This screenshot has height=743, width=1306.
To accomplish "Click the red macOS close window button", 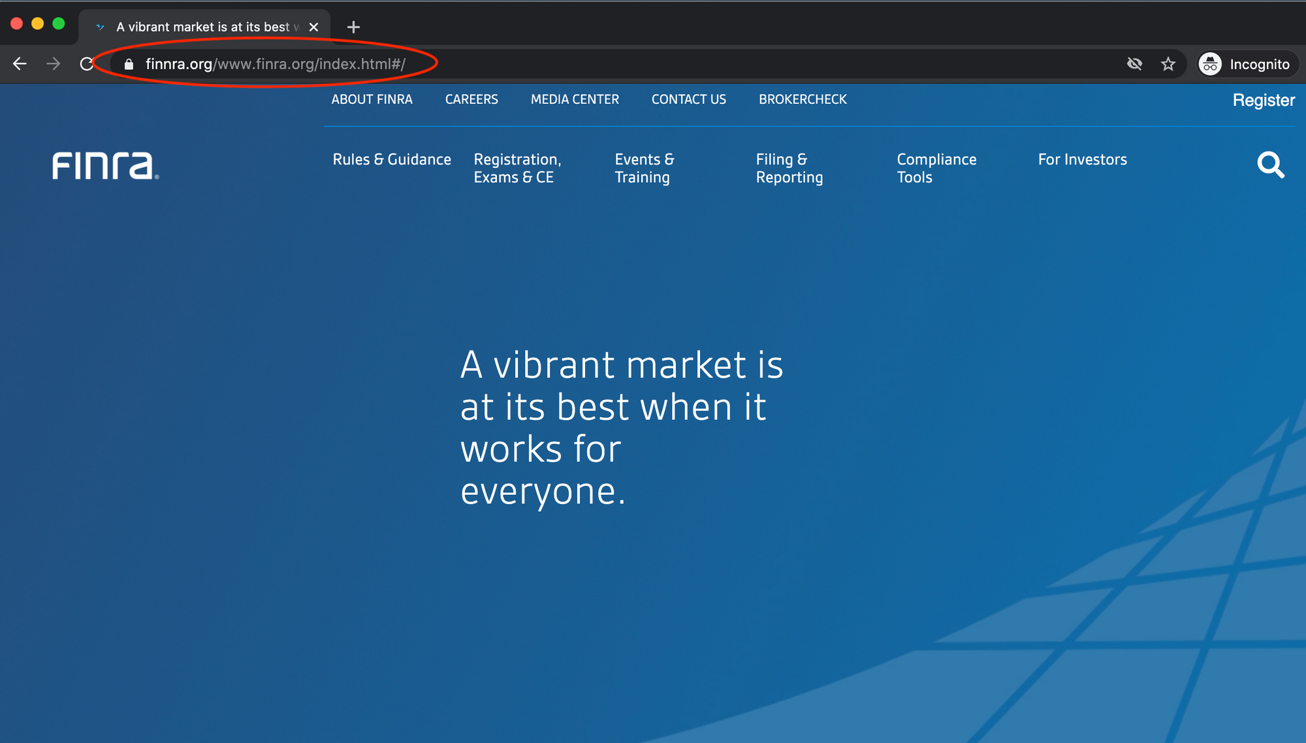I will (x=17, y=24).
